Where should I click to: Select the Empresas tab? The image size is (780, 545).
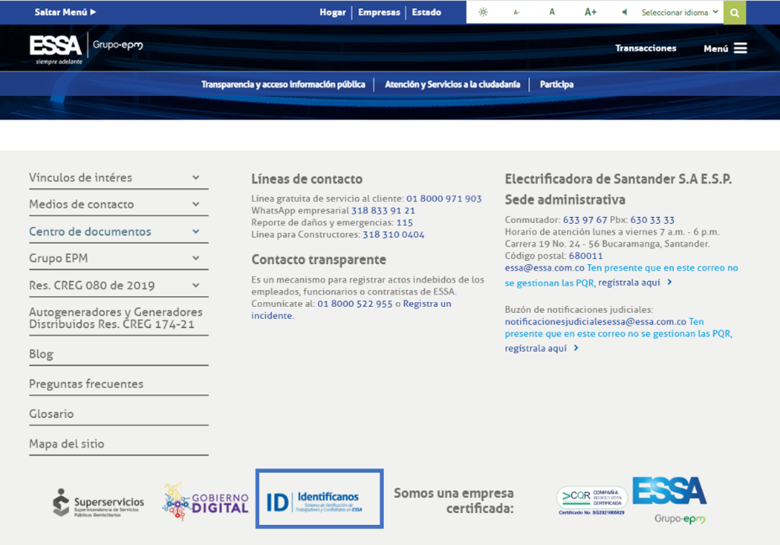click(x=379, y=12)
